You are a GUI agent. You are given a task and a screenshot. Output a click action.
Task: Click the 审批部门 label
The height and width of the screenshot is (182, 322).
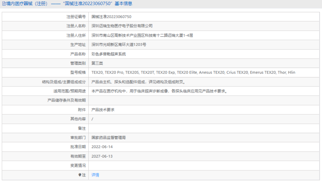pos(78,137)
